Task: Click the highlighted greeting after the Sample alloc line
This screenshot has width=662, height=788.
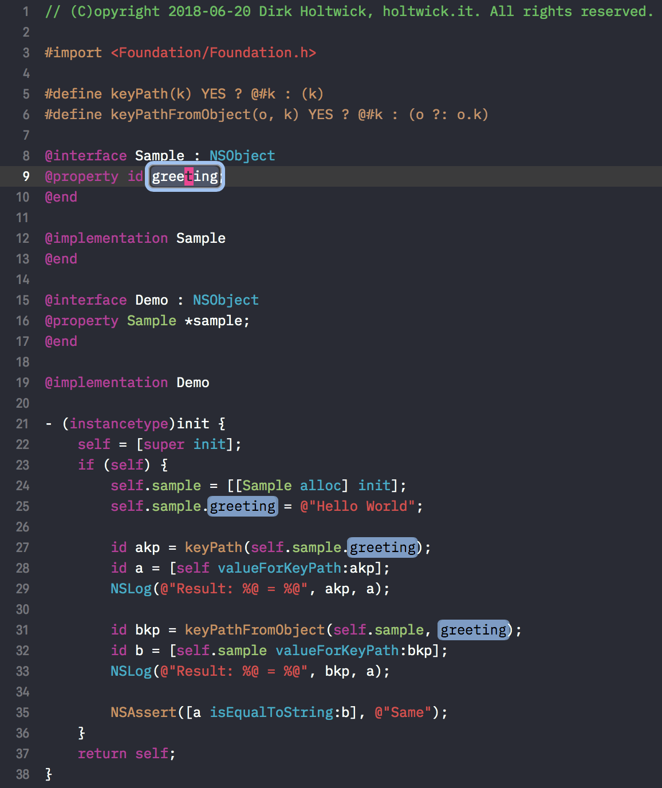Action: click(x=242, y=506)
